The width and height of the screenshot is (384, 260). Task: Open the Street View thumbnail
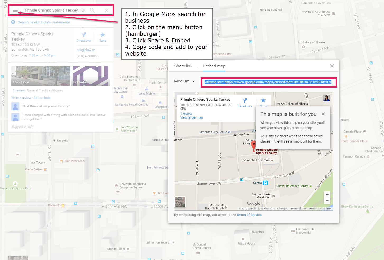tap(41, 76)
